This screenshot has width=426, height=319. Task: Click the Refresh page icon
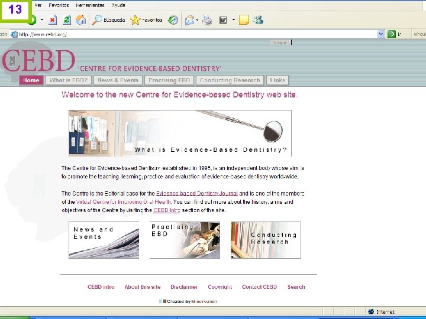[x=67, y=20]
